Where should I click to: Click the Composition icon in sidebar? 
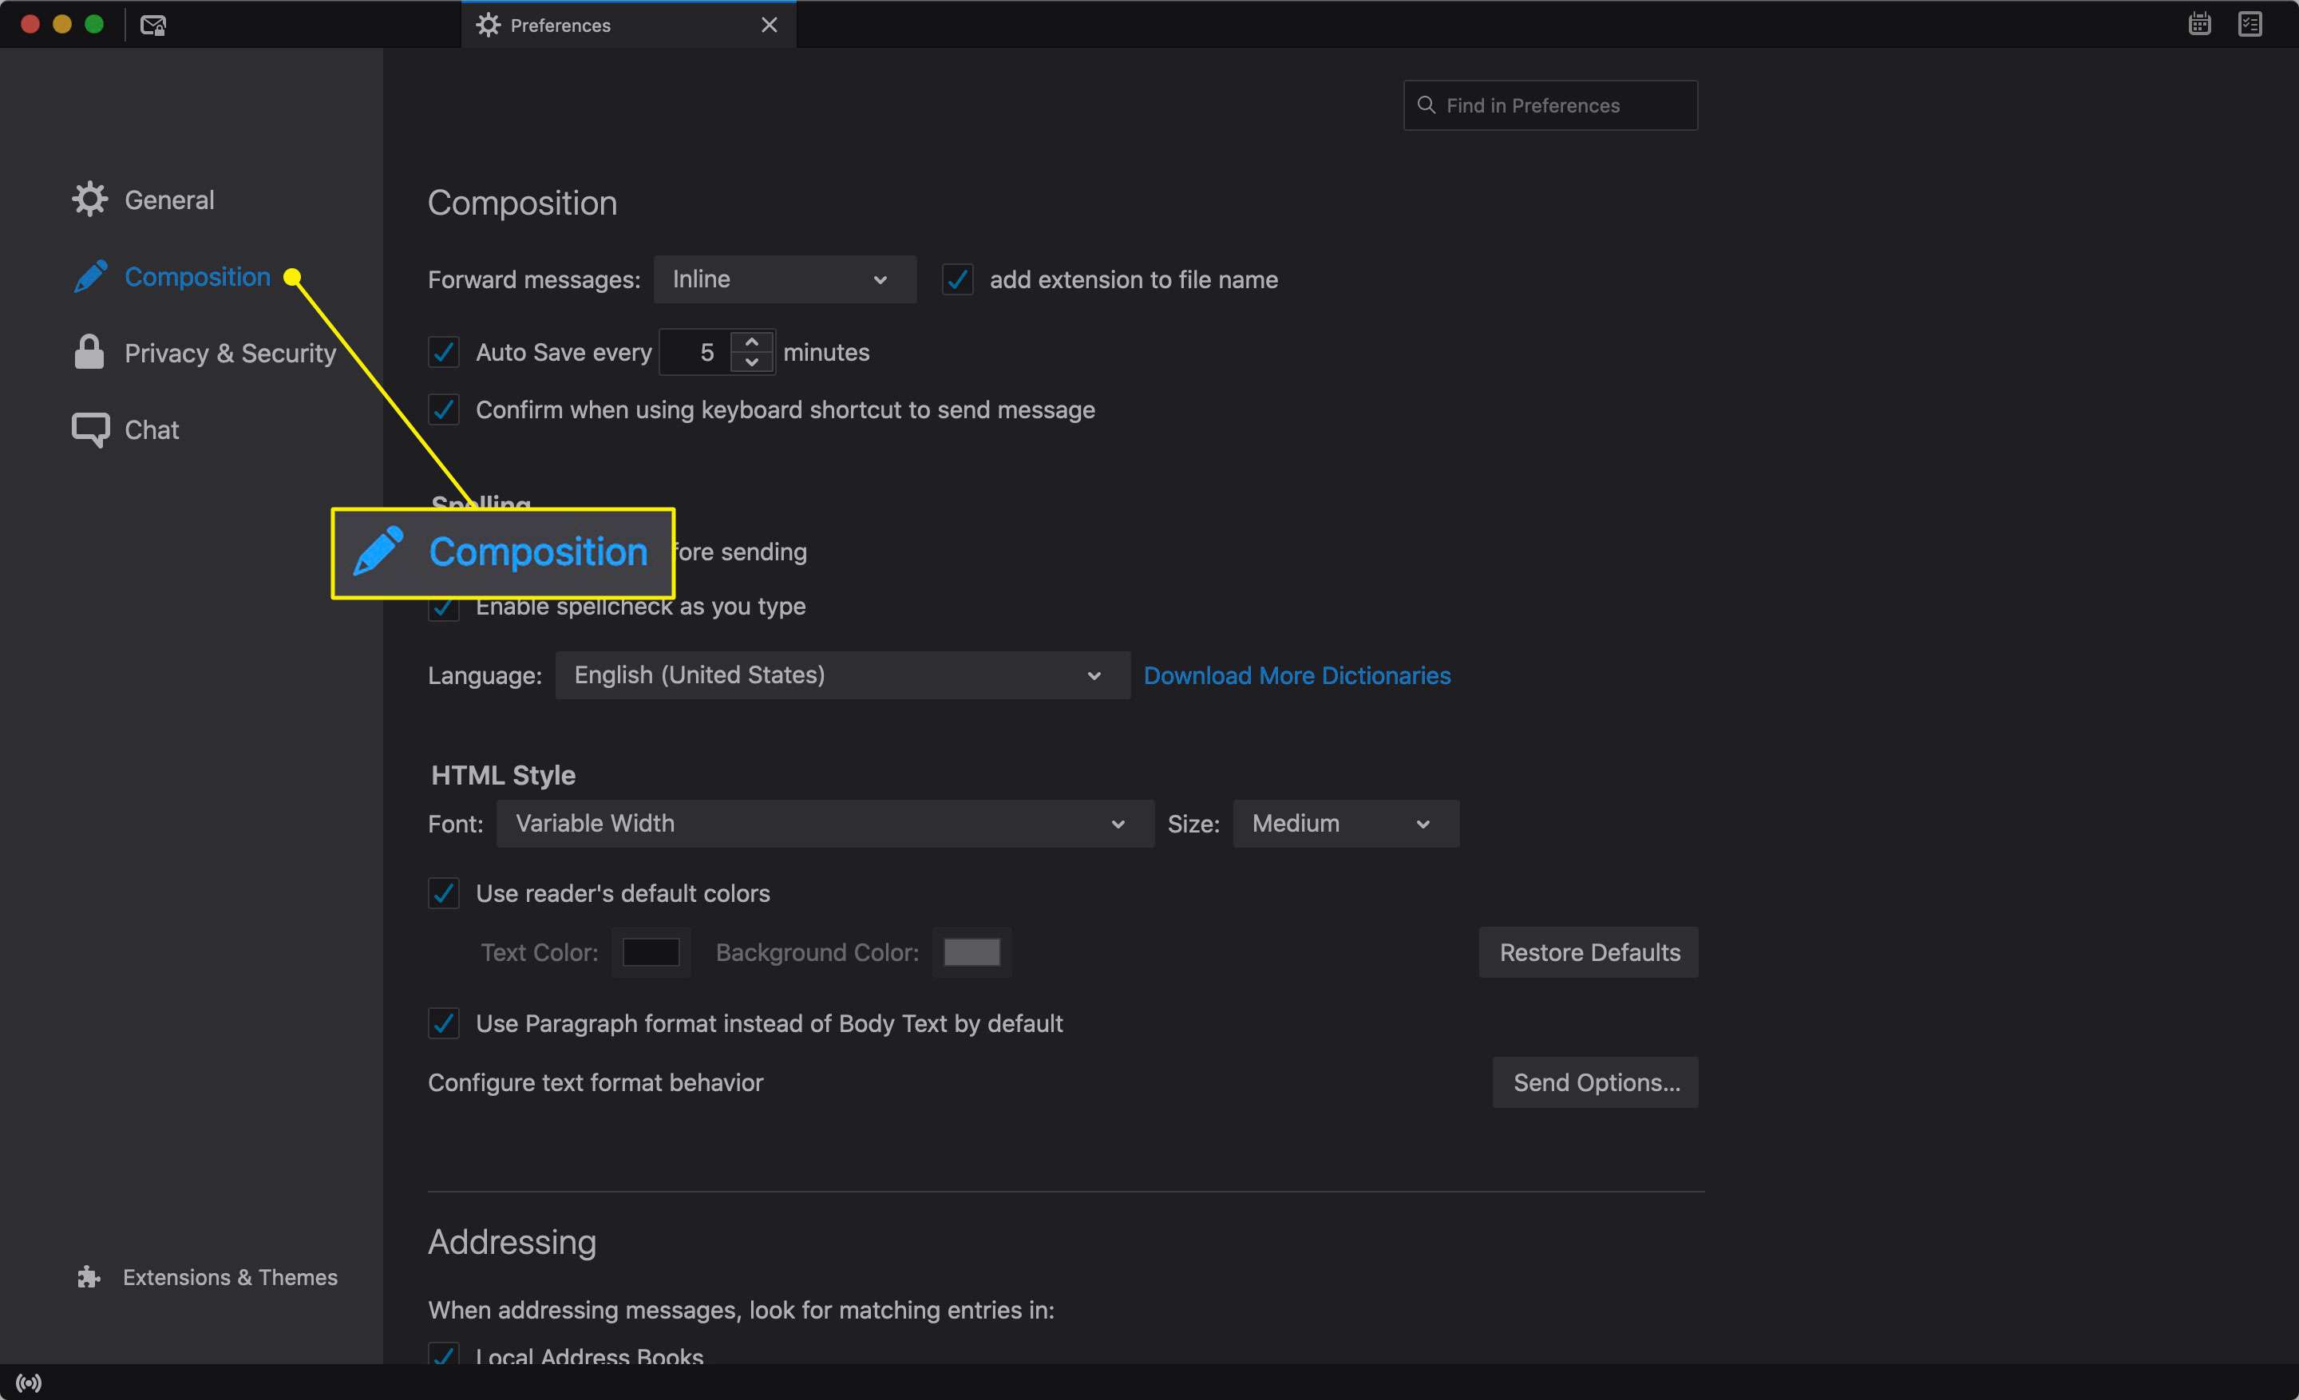[x=90, y=275]
